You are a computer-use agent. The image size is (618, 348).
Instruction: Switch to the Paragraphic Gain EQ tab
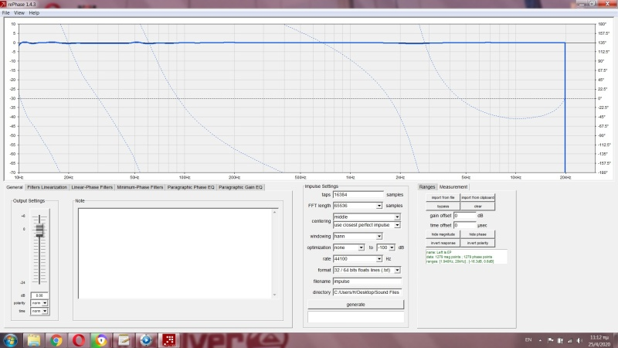[241, 187]
